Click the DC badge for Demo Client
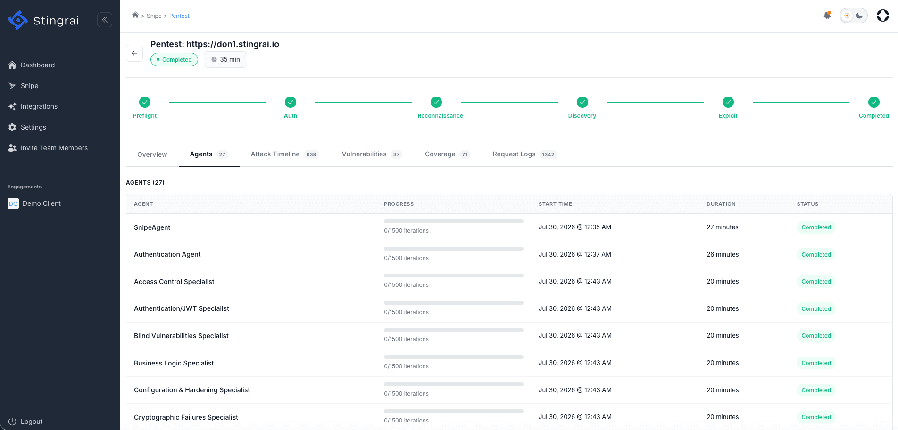The height and width of the screenshot is (430, 898). 13,203
